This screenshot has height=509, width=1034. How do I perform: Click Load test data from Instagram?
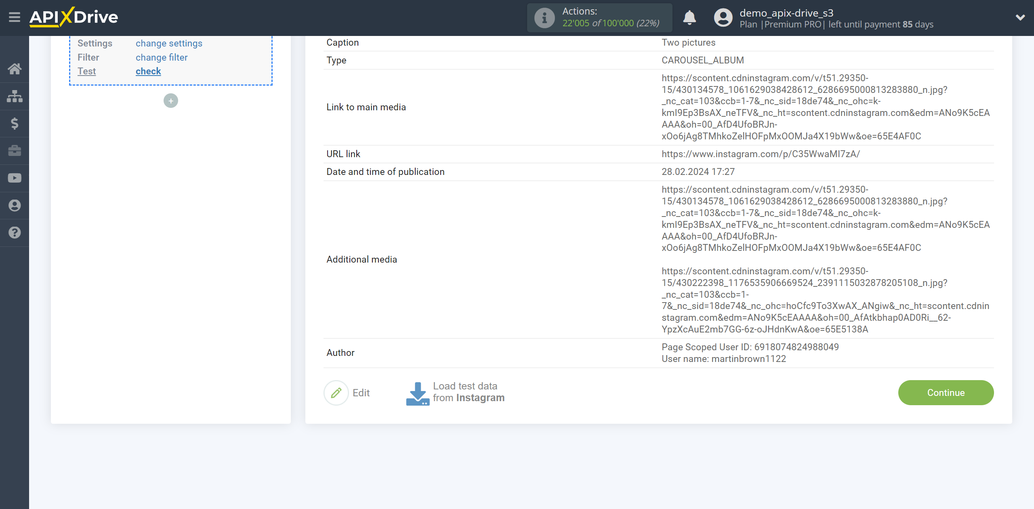pyautogui.click(x=455, y=392)
